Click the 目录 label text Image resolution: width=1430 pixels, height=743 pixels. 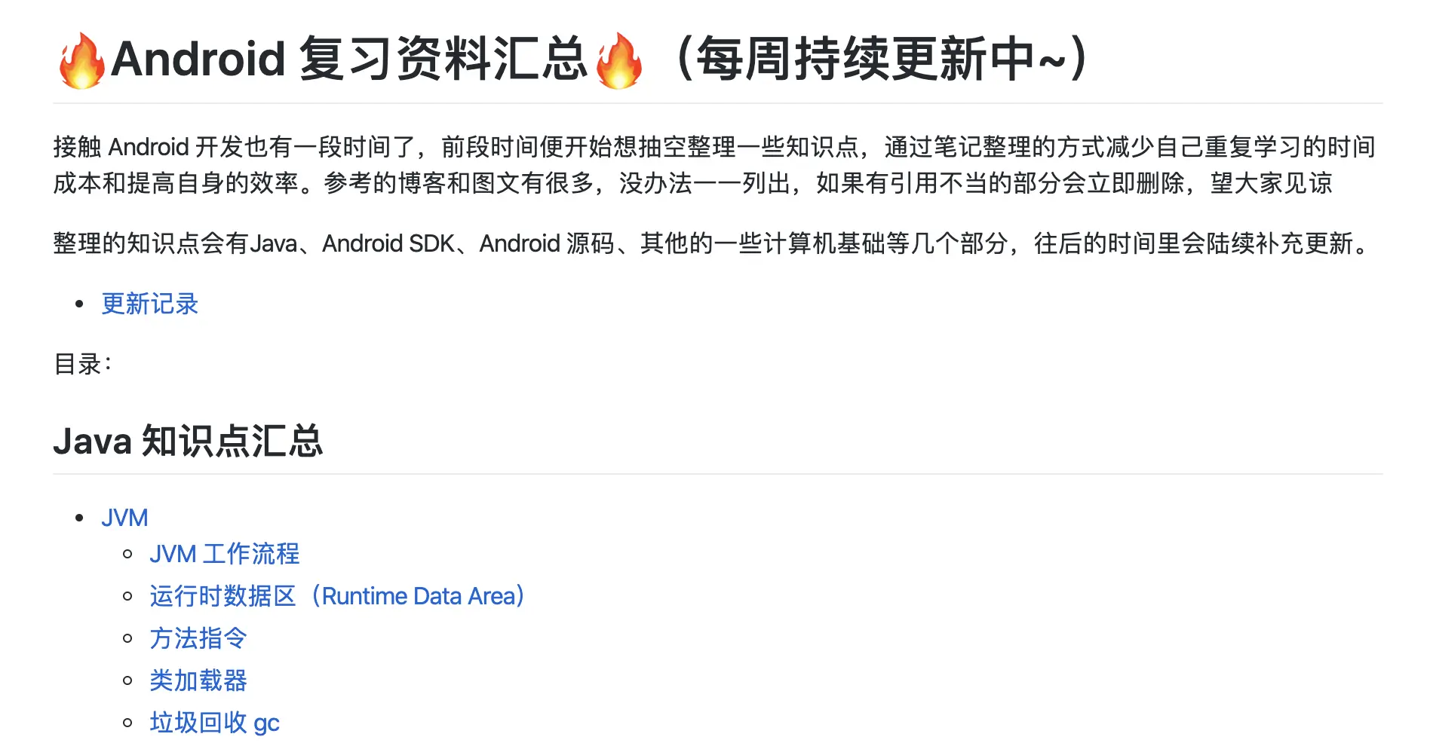(82, 364)
